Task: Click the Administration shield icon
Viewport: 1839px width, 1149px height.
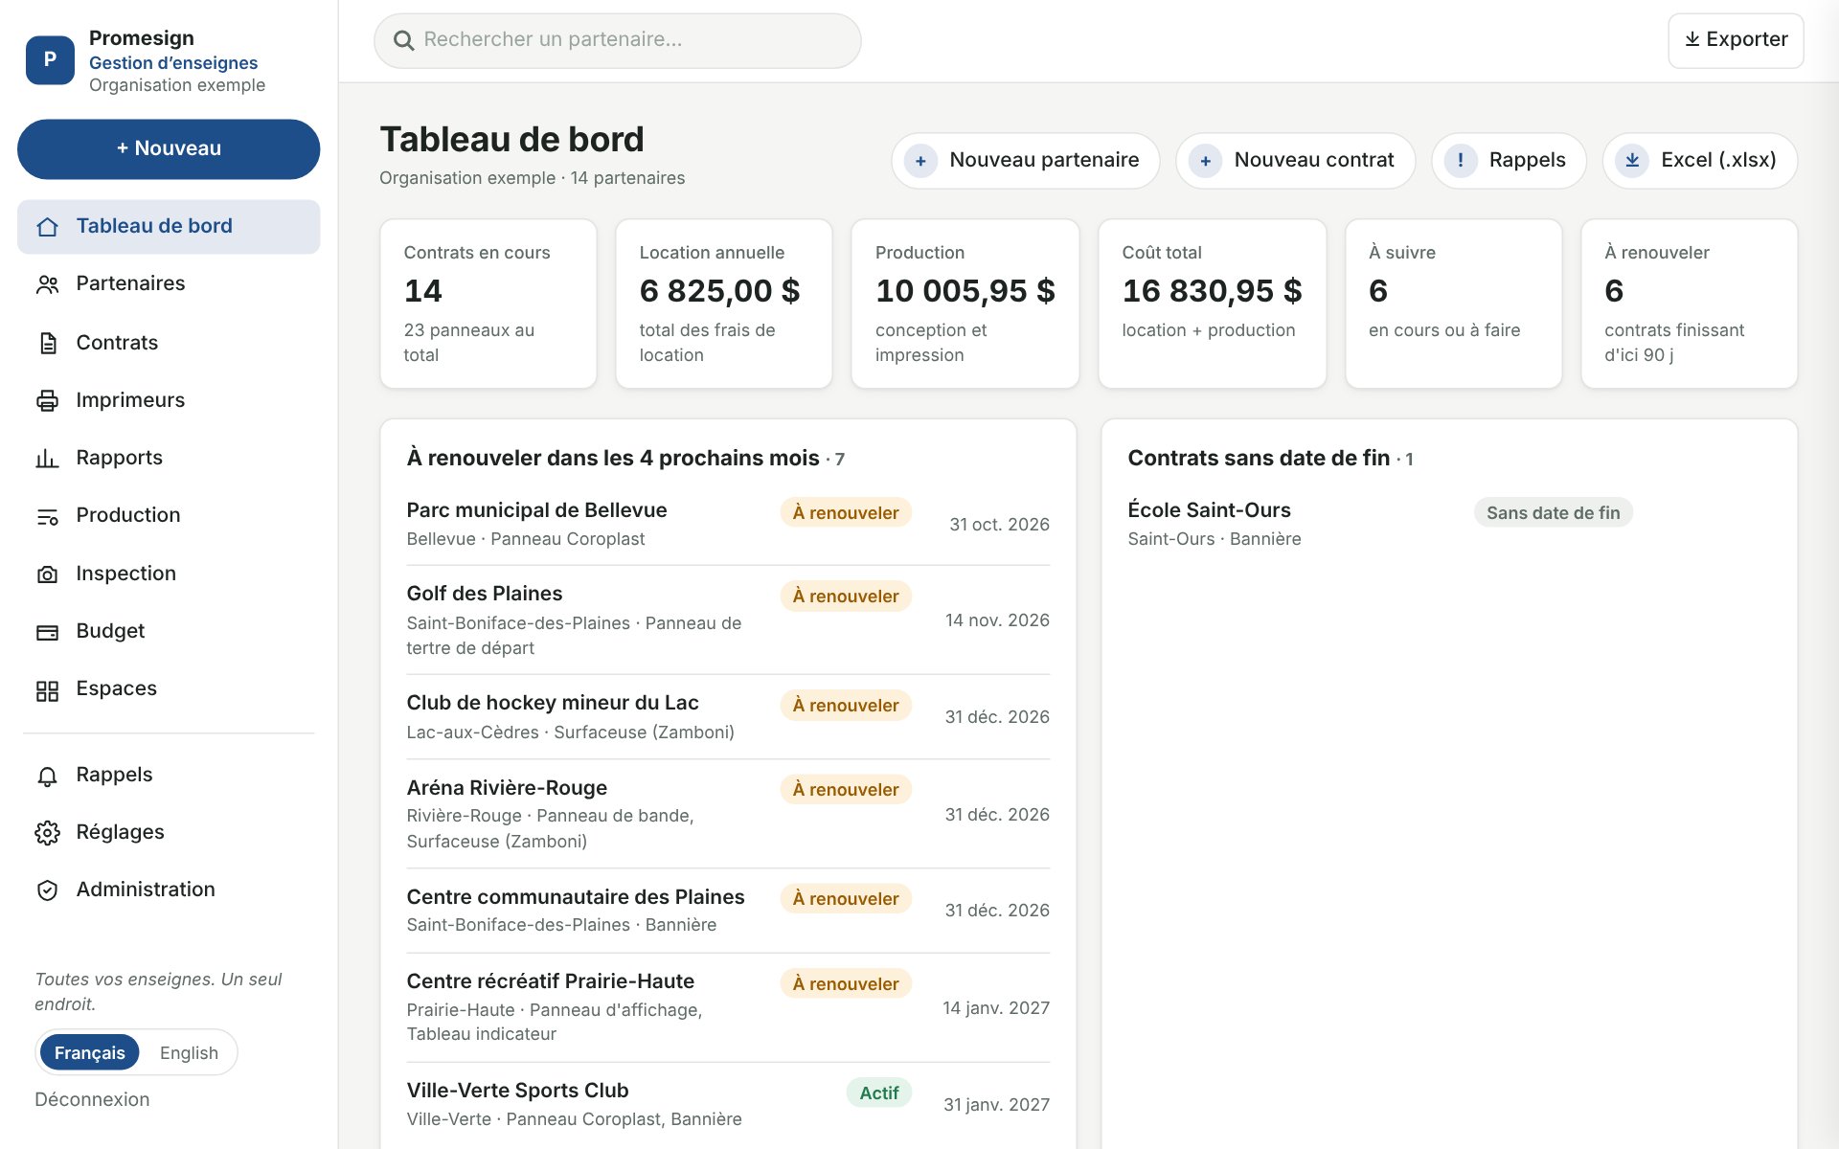Action: tap(47, 890)
